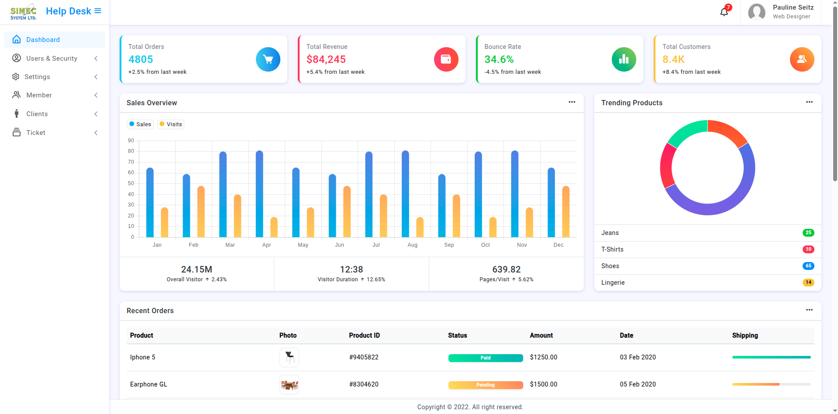Toggle the Sales legend series
838x414 pixels.
tap(140, 124)
